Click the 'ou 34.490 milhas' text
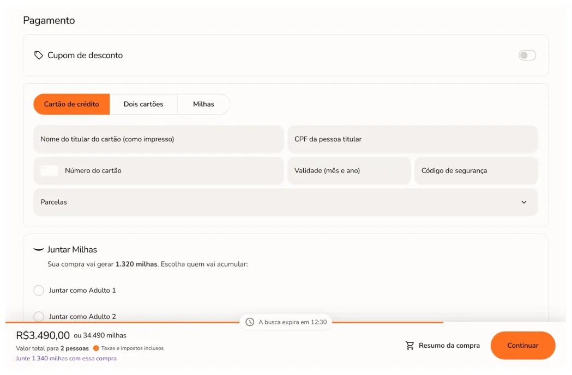The image size is (572, 375). 100,335
